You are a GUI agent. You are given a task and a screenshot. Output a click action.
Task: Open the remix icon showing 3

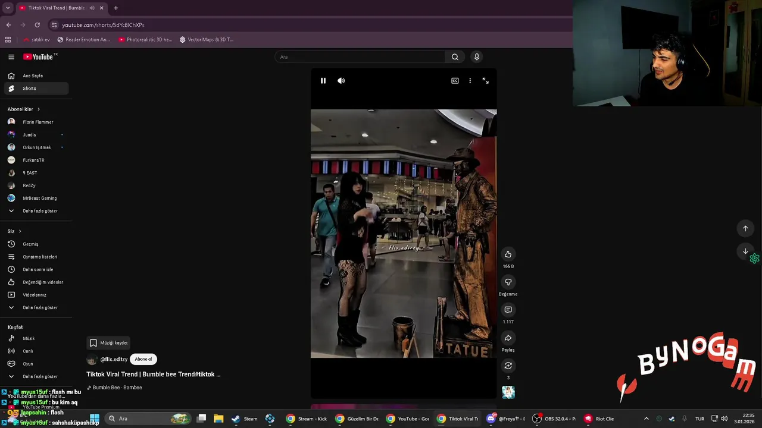(508, 366)
